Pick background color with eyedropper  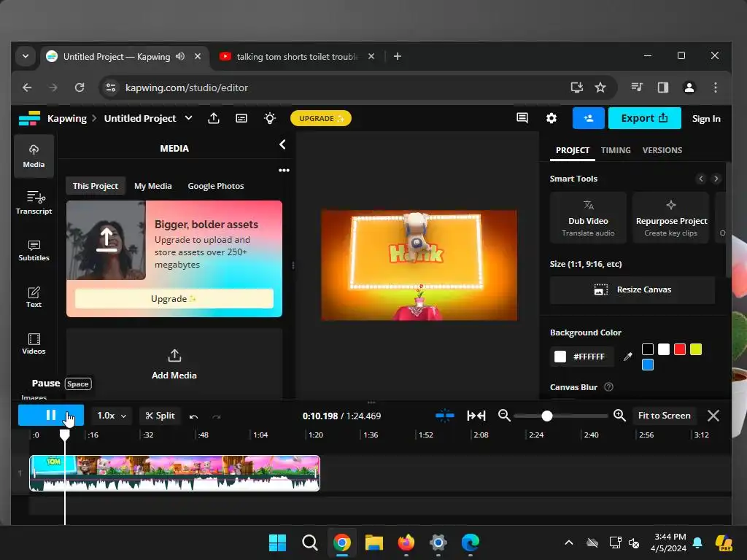(x=628, y=356)
